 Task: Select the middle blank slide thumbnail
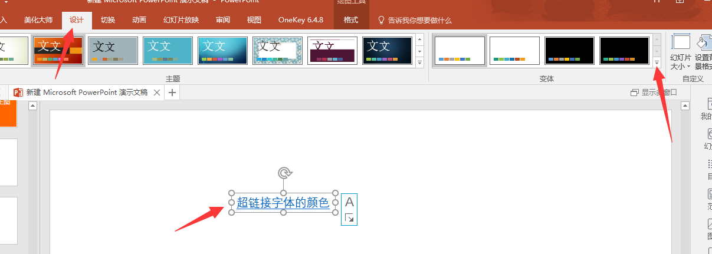(x=8, y=162)
